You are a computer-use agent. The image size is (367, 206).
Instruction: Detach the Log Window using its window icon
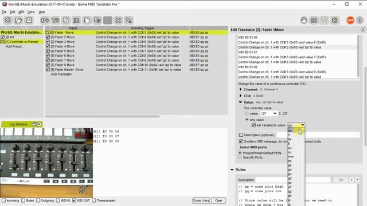tap(34, 124)
